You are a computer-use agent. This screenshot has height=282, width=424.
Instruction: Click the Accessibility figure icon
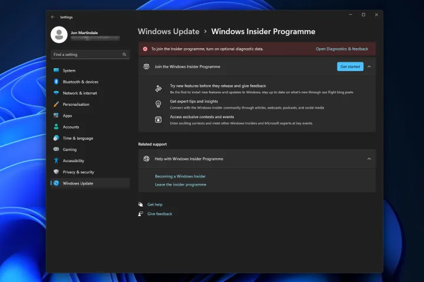pos(57,160)
